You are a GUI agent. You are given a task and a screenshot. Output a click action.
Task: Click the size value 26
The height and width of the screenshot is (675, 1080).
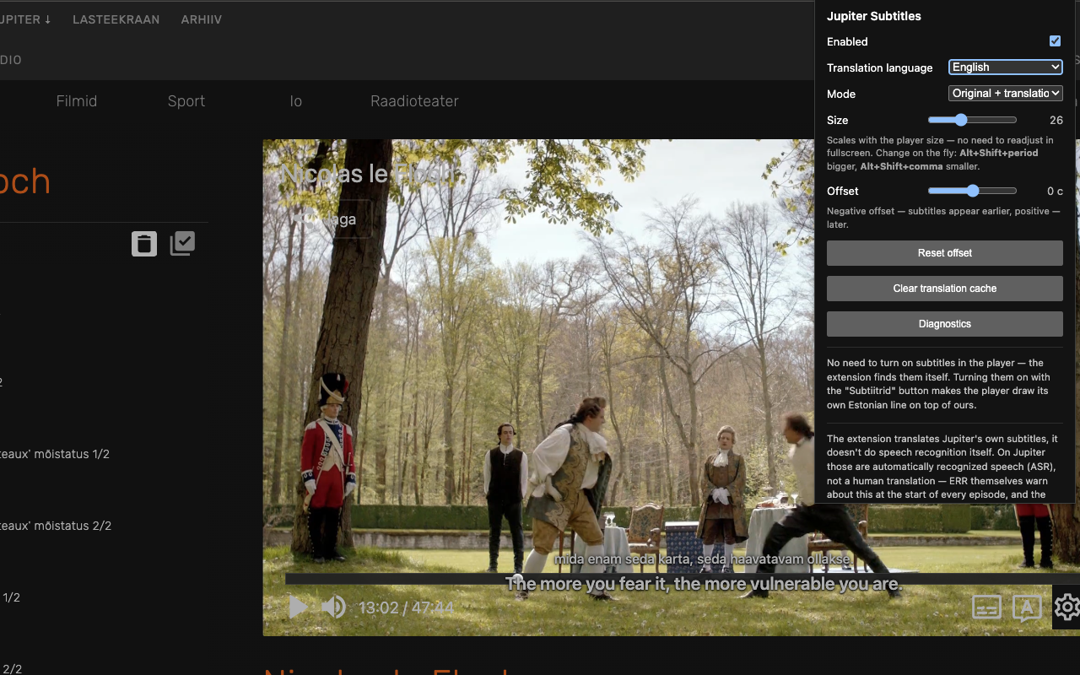point(1056,120)
